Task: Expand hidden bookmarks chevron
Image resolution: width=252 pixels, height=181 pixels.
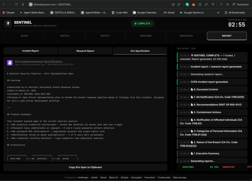Action: pyautogui.click(x=218, y=13)
